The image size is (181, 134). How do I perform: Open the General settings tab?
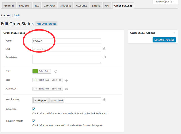(x=9, y=6)
